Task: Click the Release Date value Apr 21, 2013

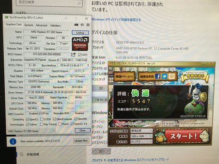Action: point(33,49)
